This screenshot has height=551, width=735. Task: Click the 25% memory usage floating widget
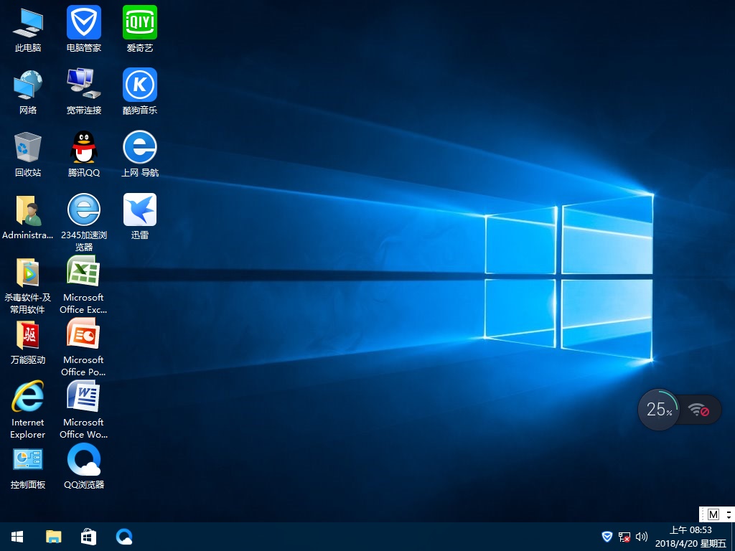click(x=658, y=410)
